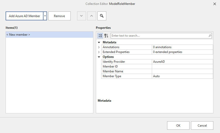Switch to alphabetical sort view
The width and height of the screenshot is (220, 133).
pyautogui.click(x=106, y=36)
